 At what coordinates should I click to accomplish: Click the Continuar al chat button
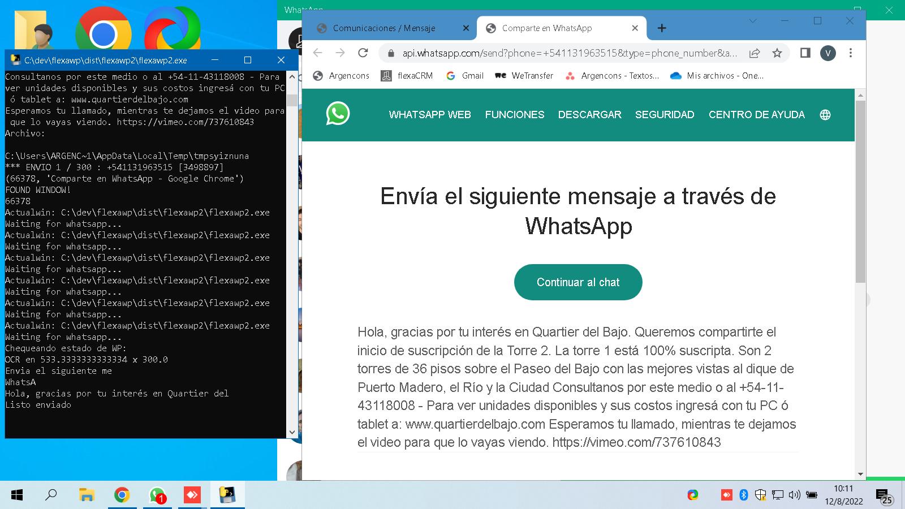(578, 282)
